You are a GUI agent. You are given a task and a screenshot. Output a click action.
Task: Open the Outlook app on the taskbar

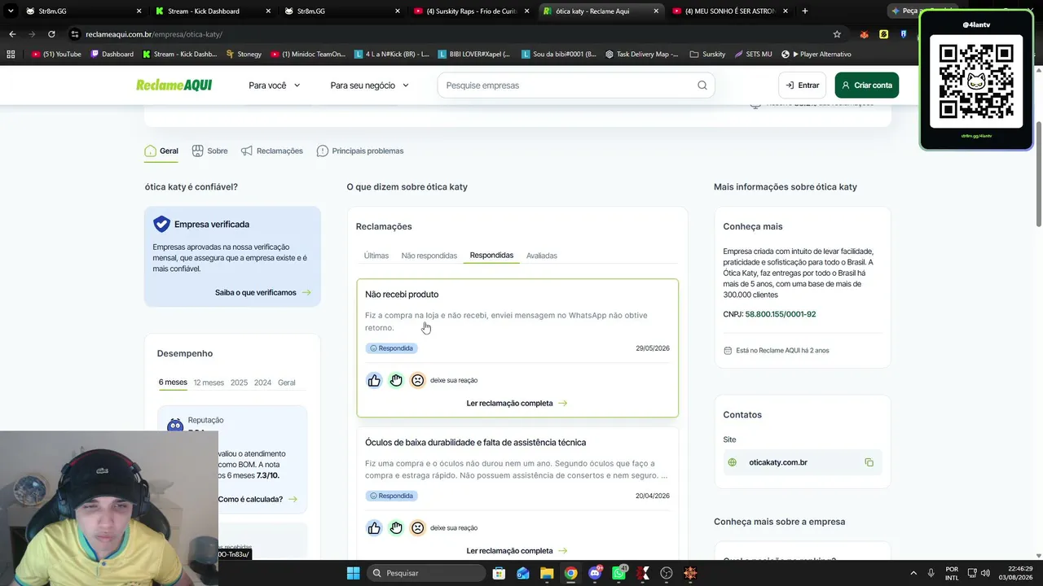pos(522,573)
